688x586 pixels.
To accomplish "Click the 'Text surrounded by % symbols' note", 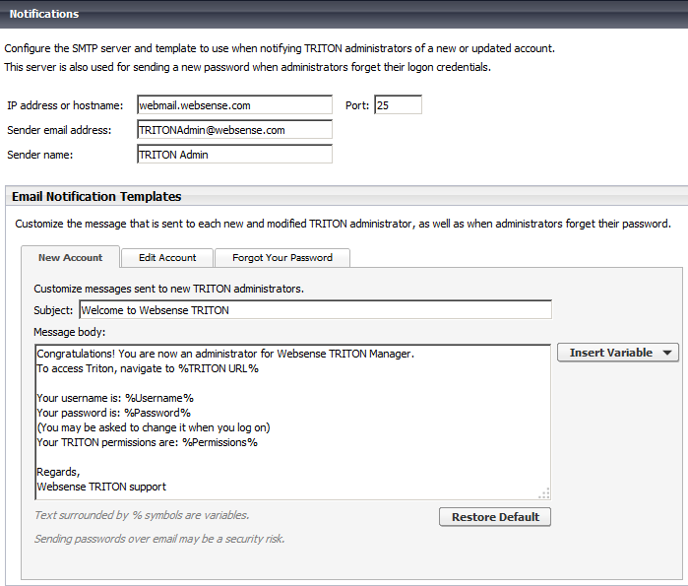I will (x=142, y=515).
